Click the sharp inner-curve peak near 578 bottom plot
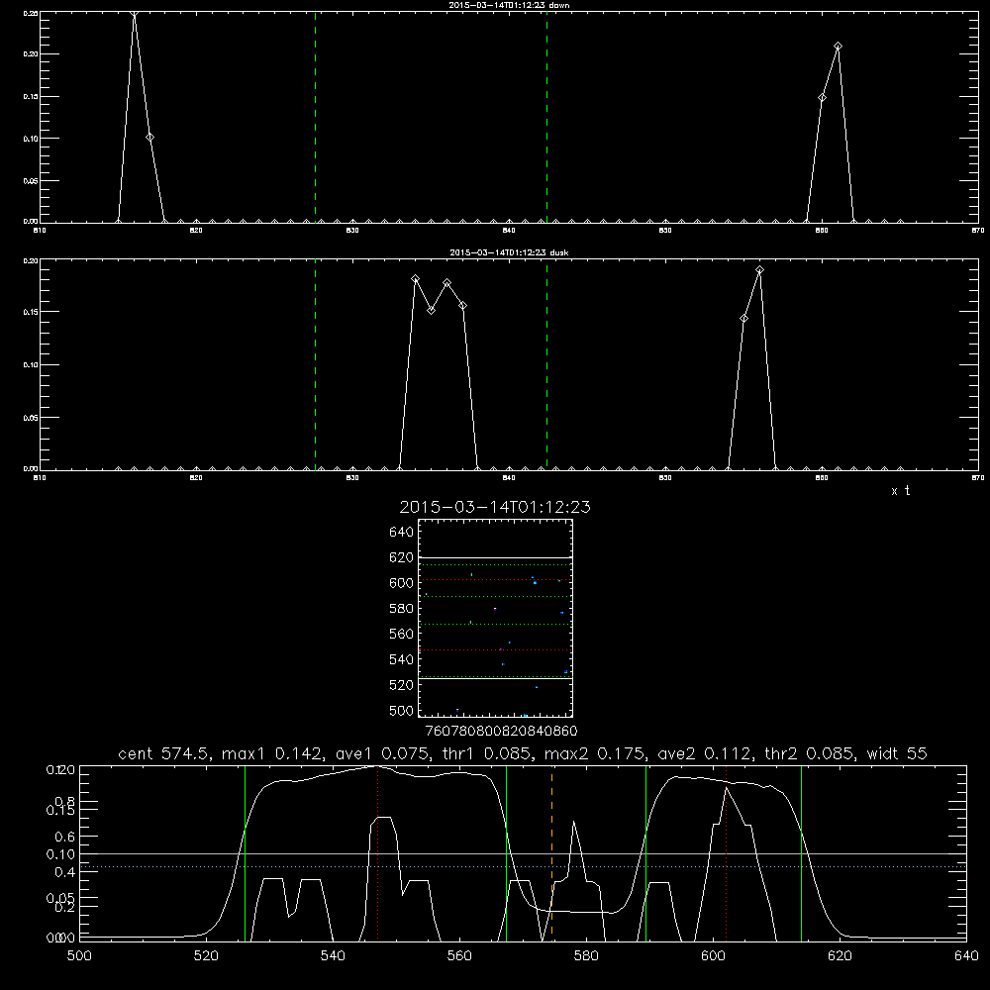Screen dimensions: 990x990 pos(573,822)
